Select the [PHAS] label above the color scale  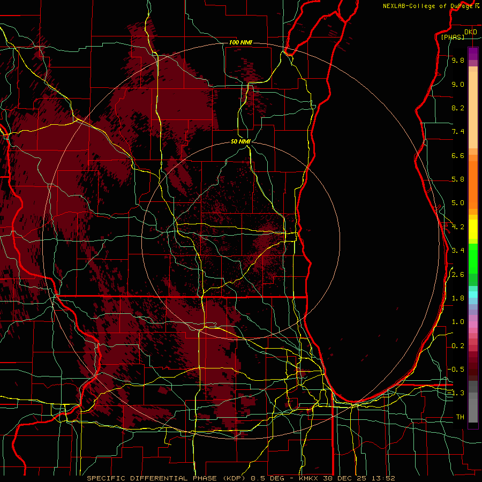tap(453, 37)
